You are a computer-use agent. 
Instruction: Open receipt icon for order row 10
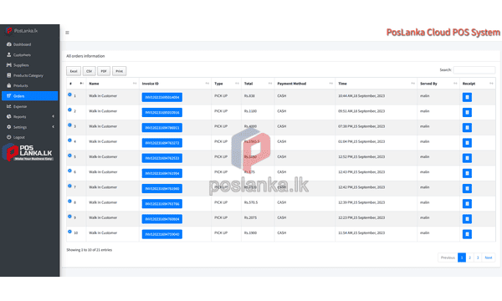point(467,234)
